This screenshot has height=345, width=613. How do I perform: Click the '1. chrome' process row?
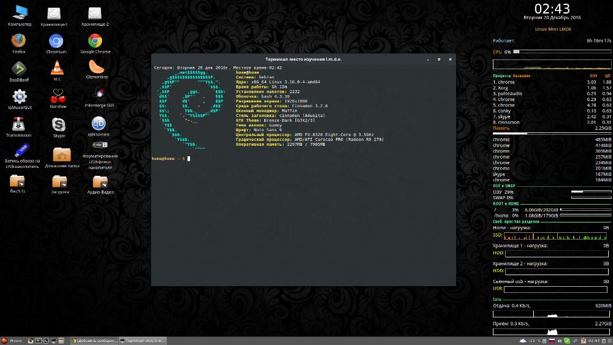tap(552, 82)
